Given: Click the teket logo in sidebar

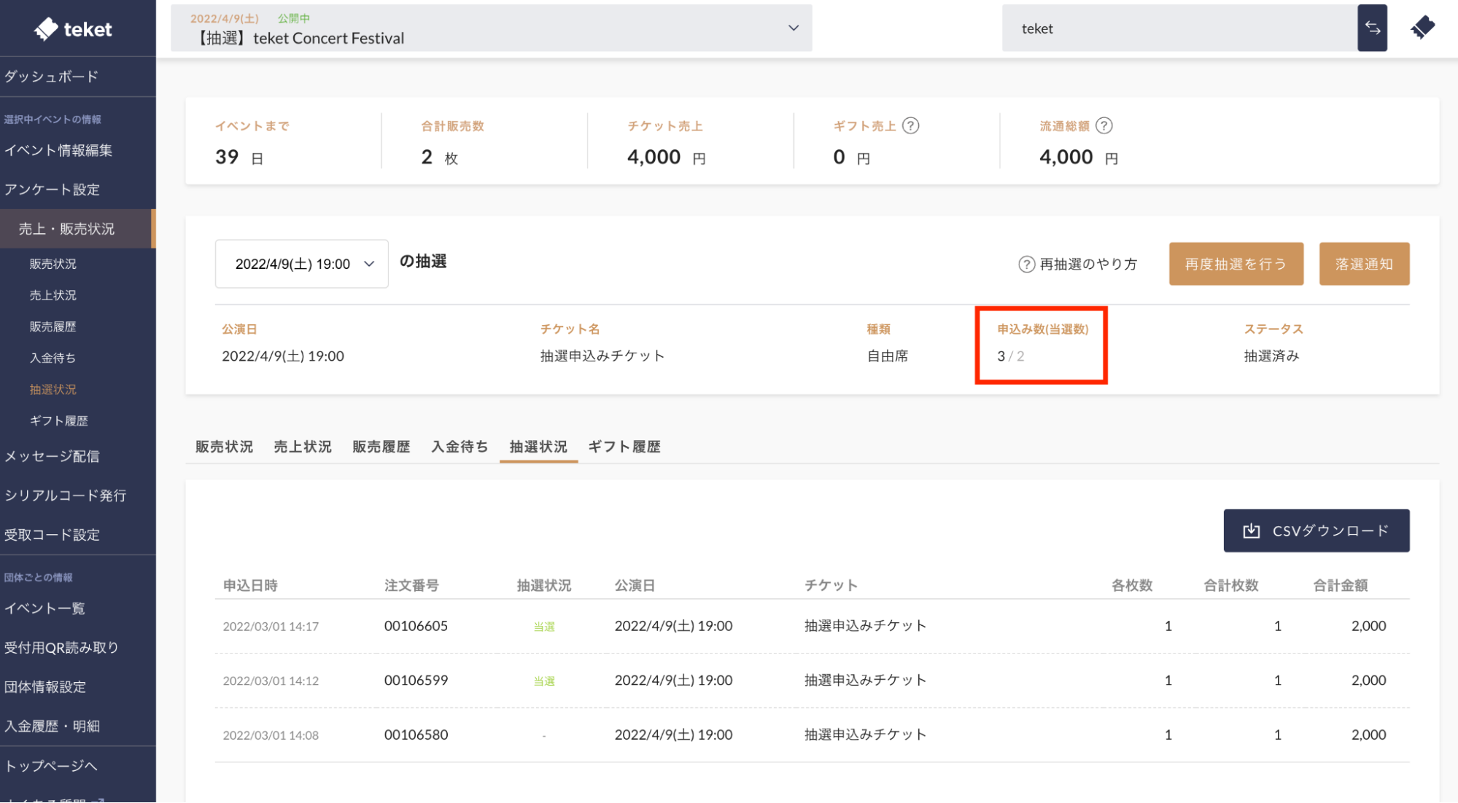Looking at the screenshot, I should [73, 29].
